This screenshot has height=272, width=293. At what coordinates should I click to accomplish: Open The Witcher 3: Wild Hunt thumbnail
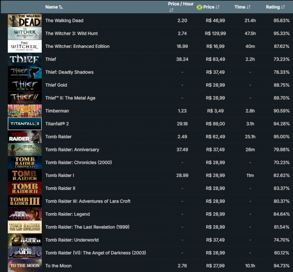(25, 33)
